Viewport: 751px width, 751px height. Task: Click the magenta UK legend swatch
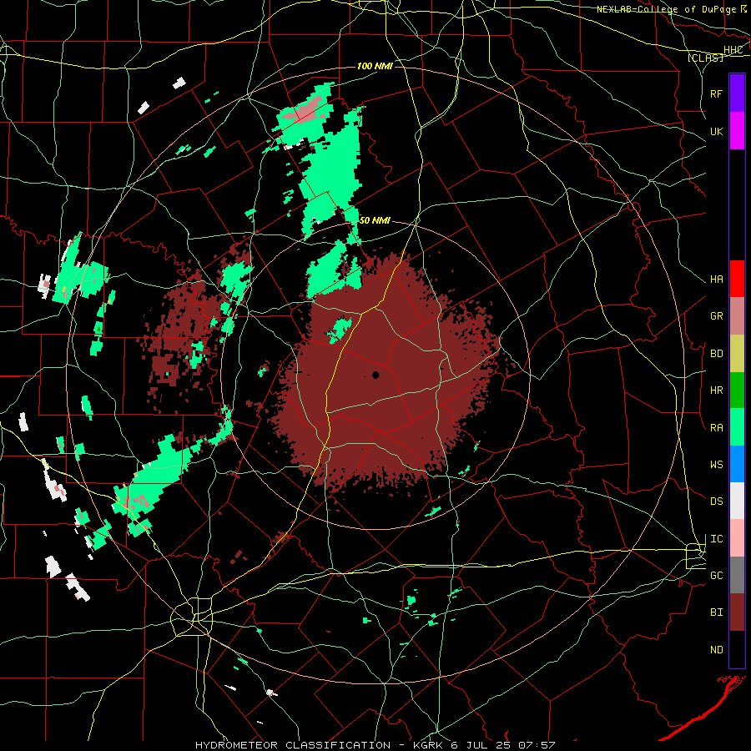737,131
